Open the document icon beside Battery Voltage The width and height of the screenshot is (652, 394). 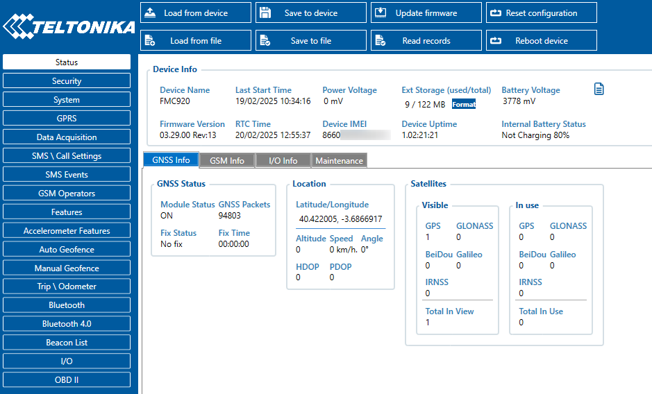tap(599, 89)
